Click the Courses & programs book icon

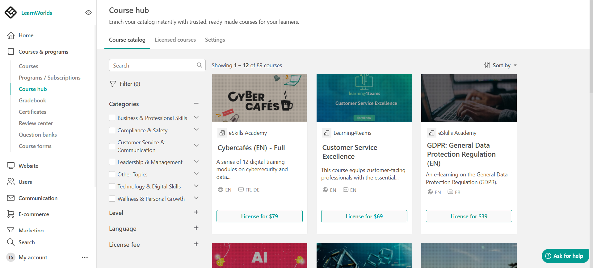click(x=11, y=52)
